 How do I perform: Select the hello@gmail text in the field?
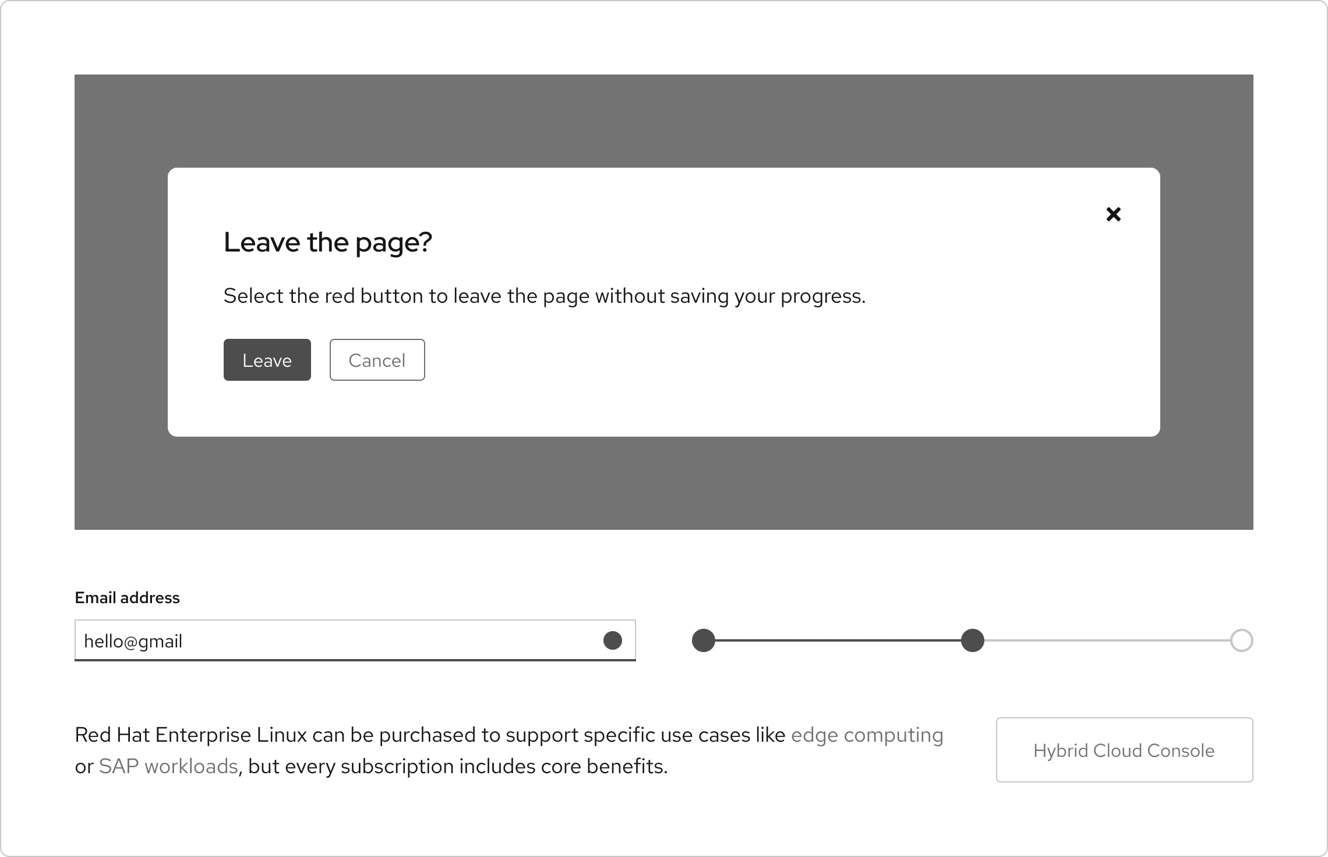coord(133,640)
